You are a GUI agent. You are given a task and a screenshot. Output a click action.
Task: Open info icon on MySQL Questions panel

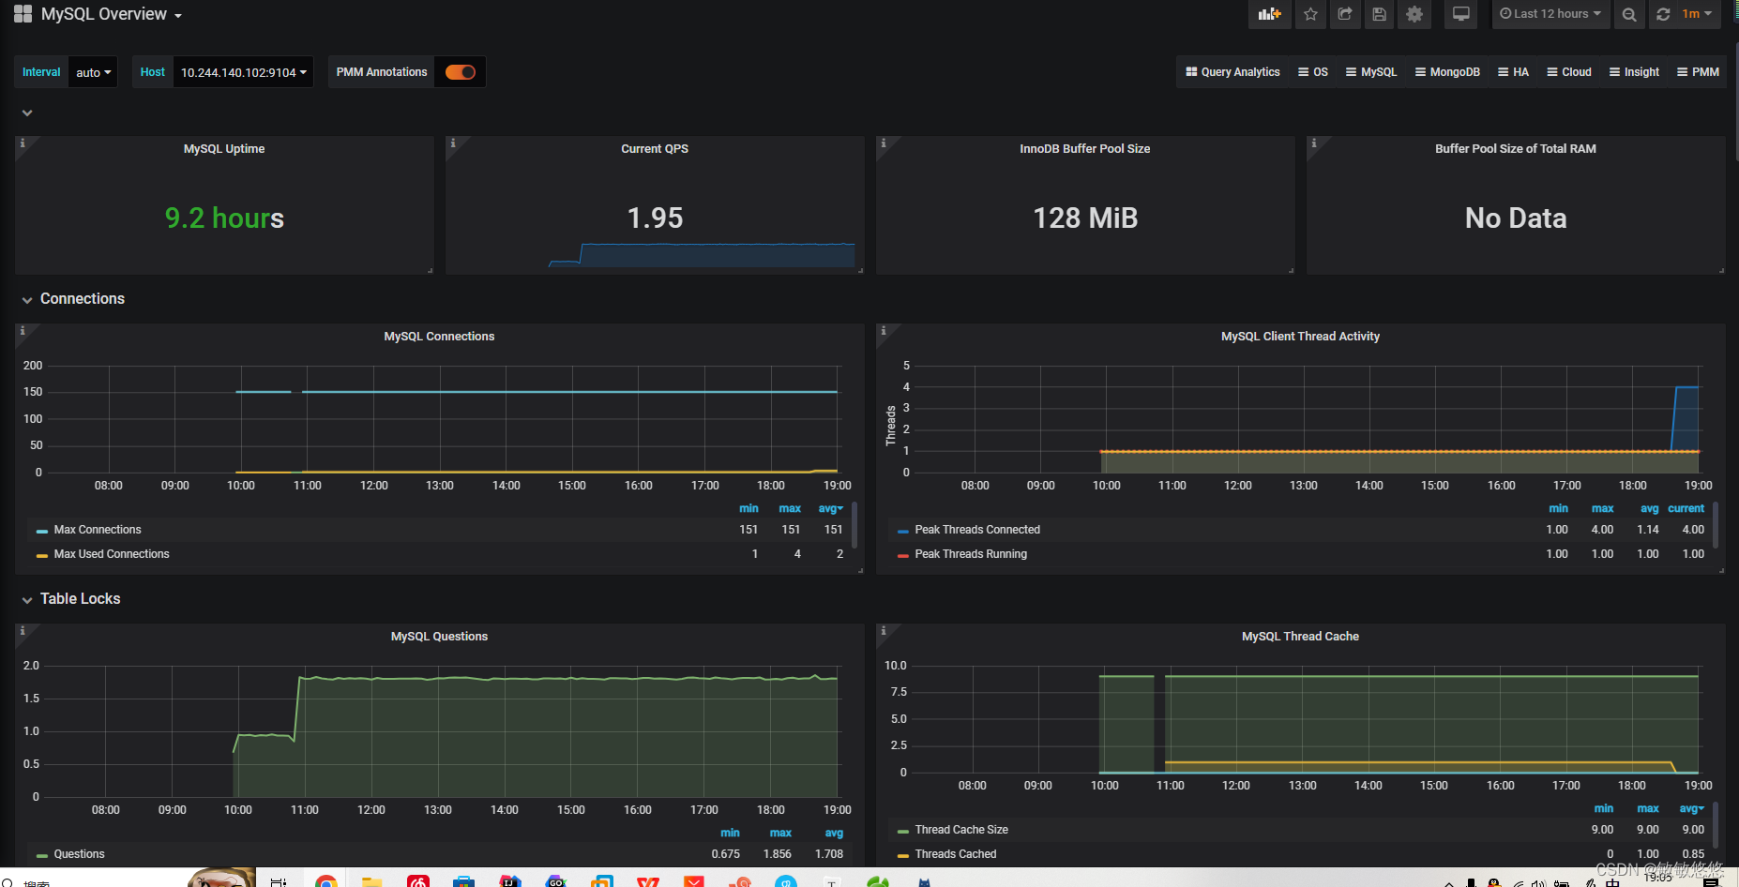pyautogui.click(x=23, y=631)
